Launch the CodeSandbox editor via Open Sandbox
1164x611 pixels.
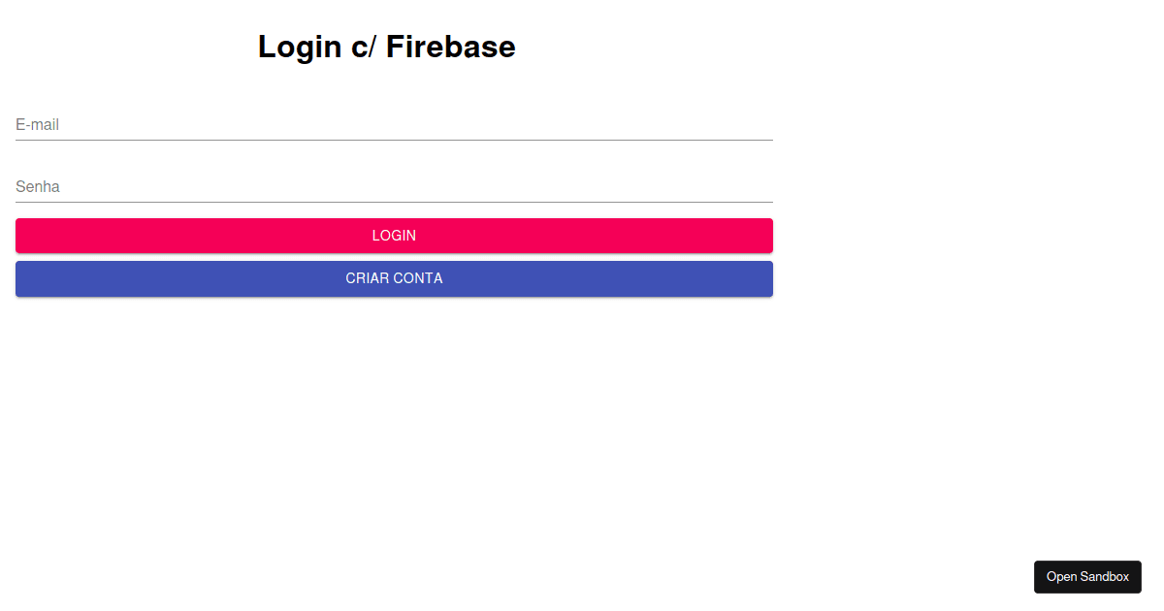(x=1087, y=576)
